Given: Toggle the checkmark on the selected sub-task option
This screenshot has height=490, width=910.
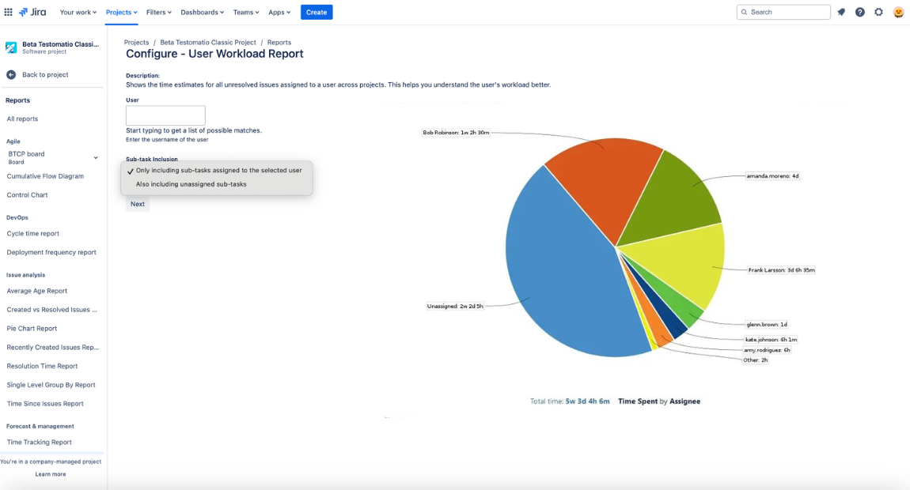Looking at the screenshot, I should click(x=129, y=169).
